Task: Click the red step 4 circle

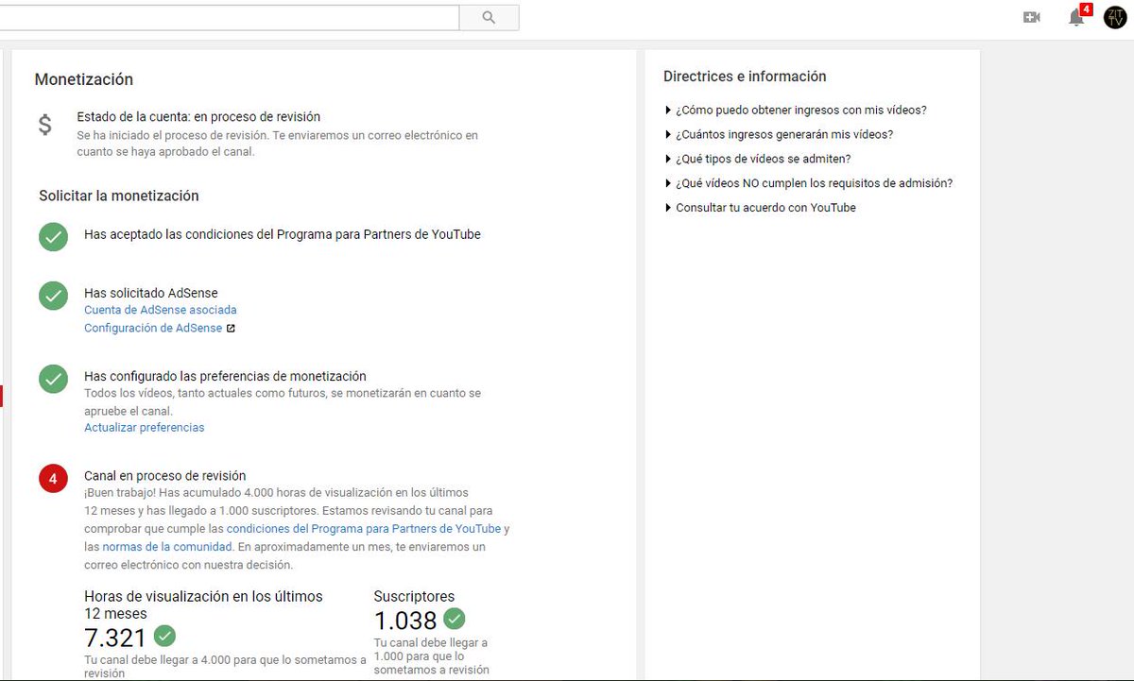Action: point(53,479)
